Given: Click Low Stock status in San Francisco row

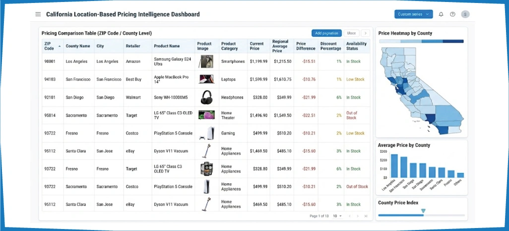Looking at the screenshot, I should point(355,79).
